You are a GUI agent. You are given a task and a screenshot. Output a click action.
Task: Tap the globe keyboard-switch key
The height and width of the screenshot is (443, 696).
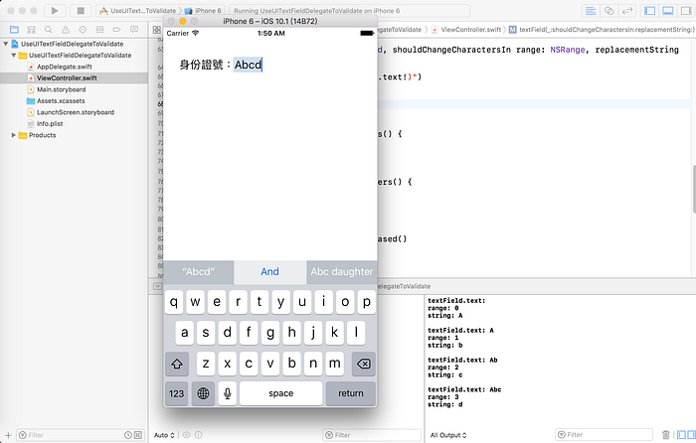203,393
